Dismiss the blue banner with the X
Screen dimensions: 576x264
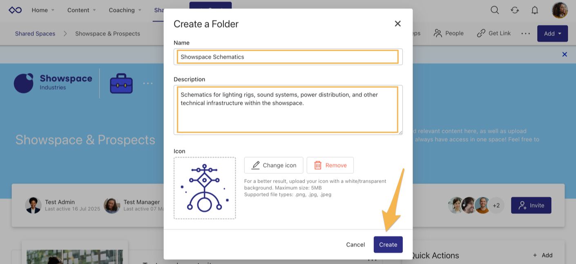565,54
